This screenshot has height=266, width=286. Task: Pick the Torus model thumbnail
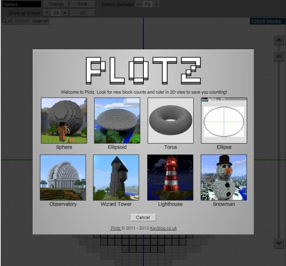tap(170, 120)
